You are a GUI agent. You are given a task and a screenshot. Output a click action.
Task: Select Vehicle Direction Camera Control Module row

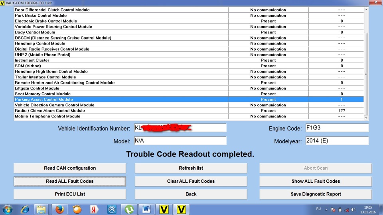point(189,105)
